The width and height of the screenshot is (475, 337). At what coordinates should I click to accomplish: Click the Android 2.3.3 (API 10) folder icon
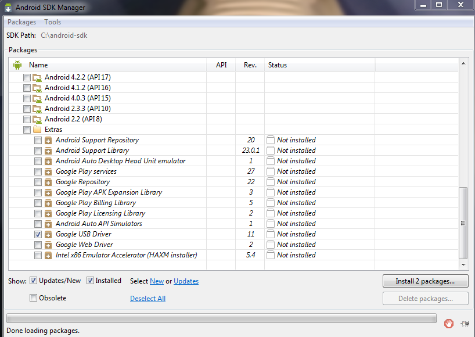[37, 109]
